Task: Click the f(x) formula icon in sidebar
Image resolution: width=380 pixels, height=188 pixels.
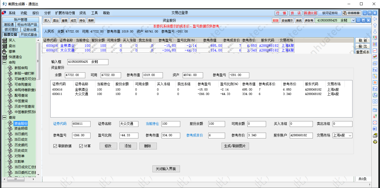Action: 375,95
